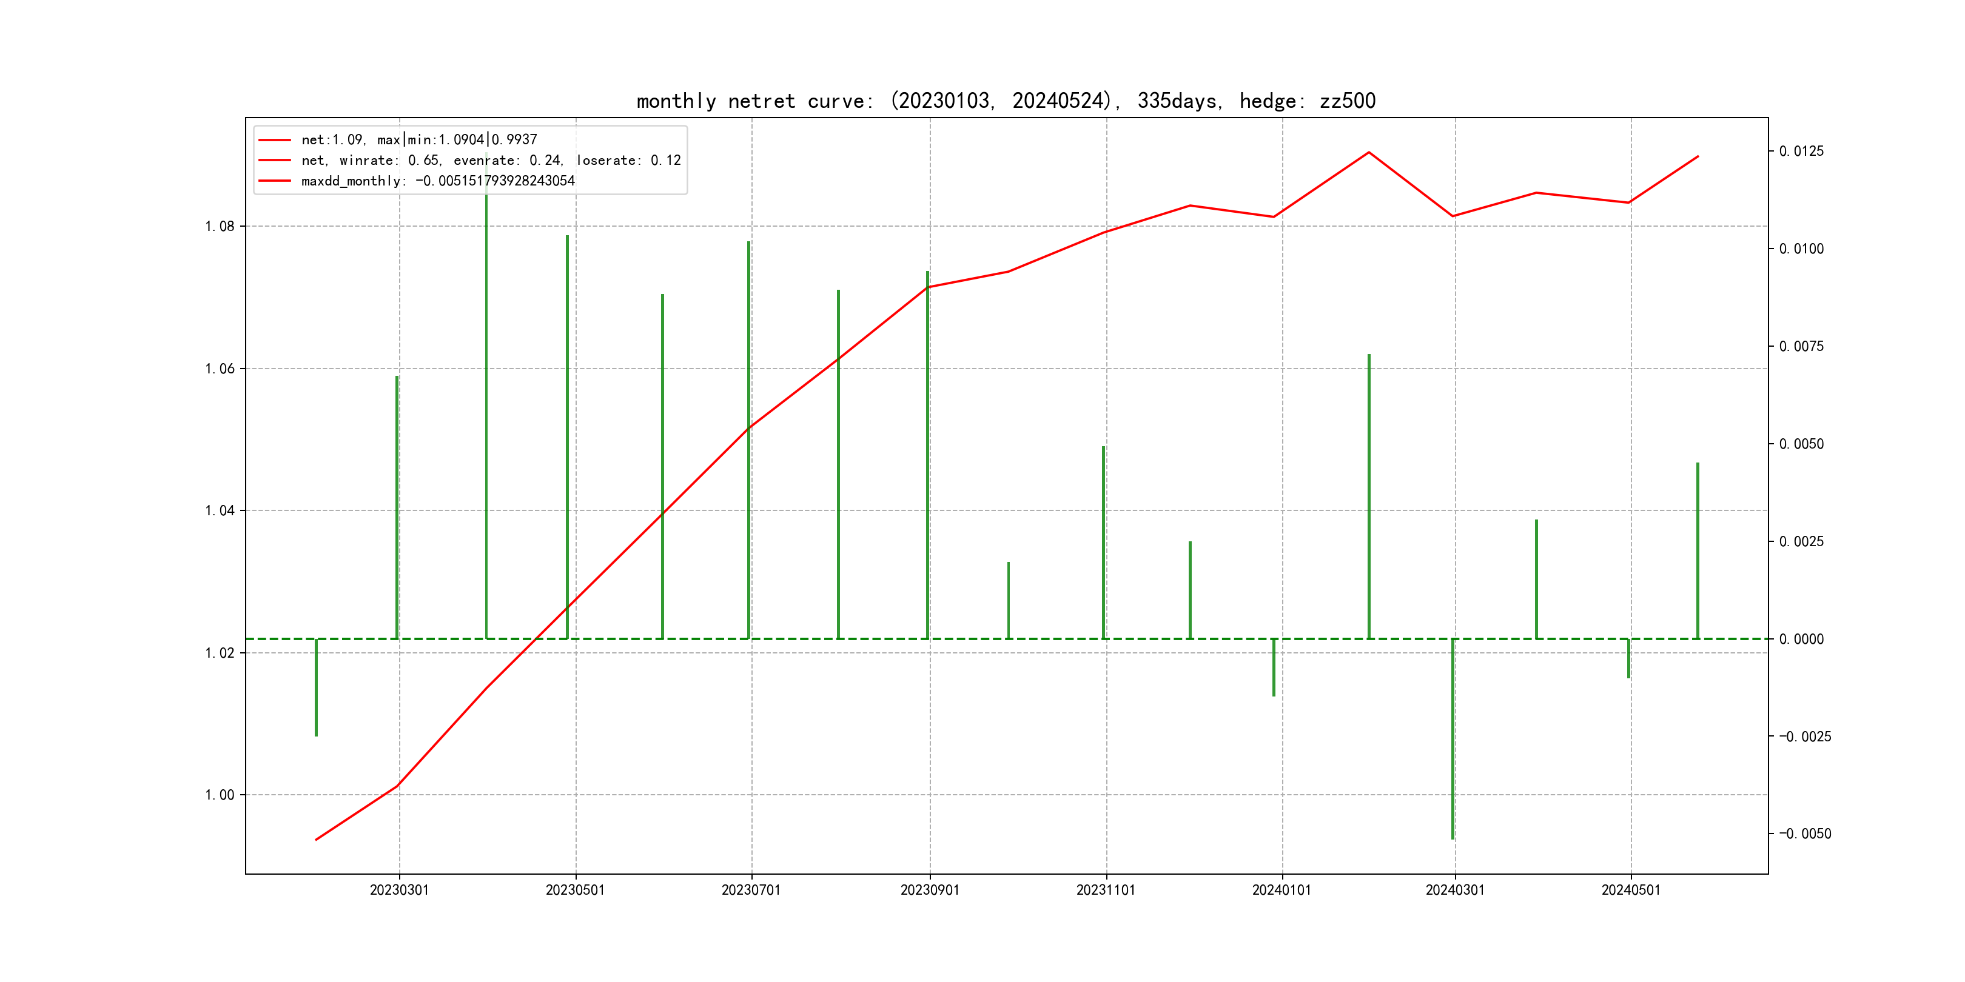
Task: Click the 20231101 x-axis tick label
Action: 1105,890
